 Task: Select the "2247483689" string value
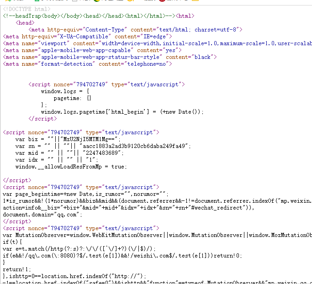[x=102, y=153]
